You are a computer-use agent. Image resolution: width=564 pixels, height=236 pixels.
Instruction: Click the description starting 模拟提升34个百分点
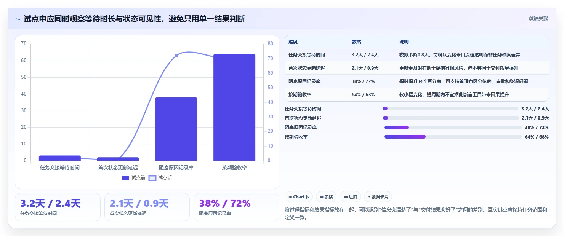pos(463,81)
